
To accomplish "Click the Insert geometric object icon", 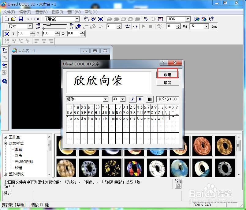I will pyautogui.click(x=5, y=81).
